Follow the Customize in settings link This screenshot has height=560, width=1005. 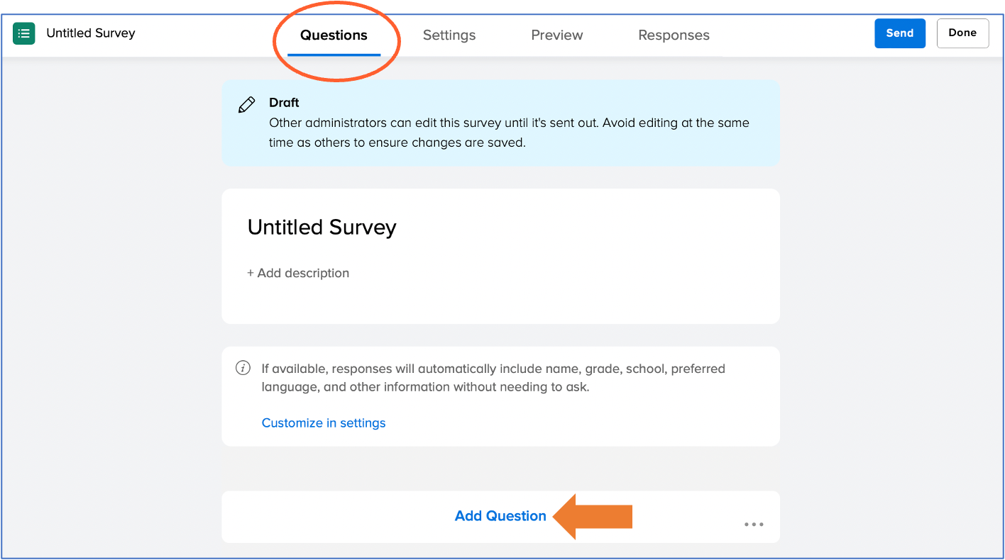[x=324, y=423]
